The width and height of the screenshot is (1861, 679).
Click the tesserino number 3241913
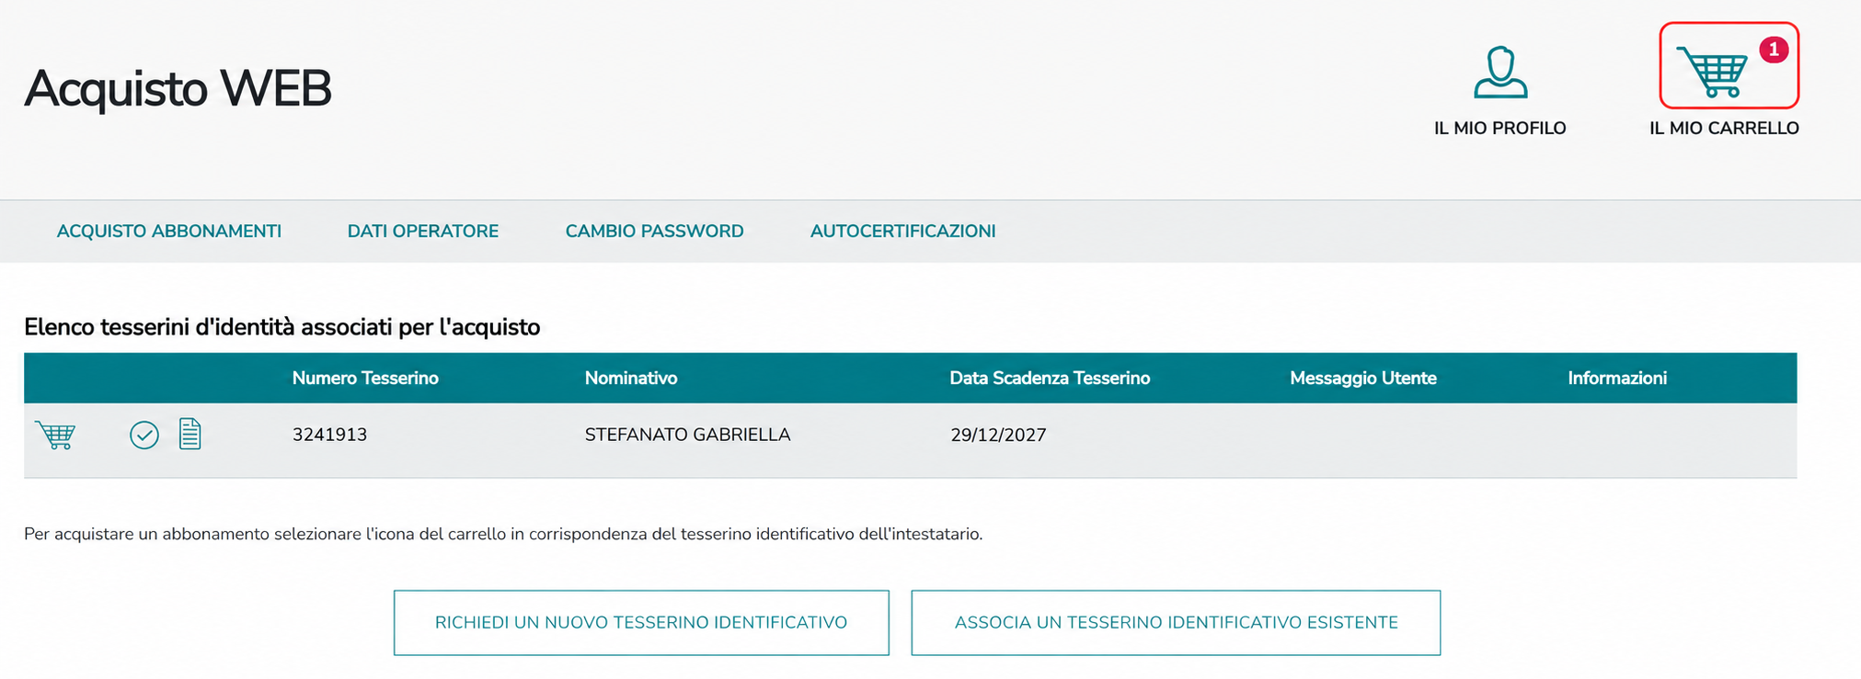click(x=329, y=435)
